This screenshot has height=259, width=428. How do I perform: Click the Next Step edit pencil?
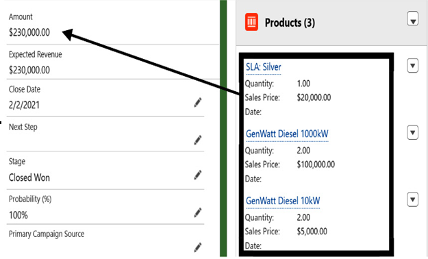pyautogui.click(x=198, y=140)
